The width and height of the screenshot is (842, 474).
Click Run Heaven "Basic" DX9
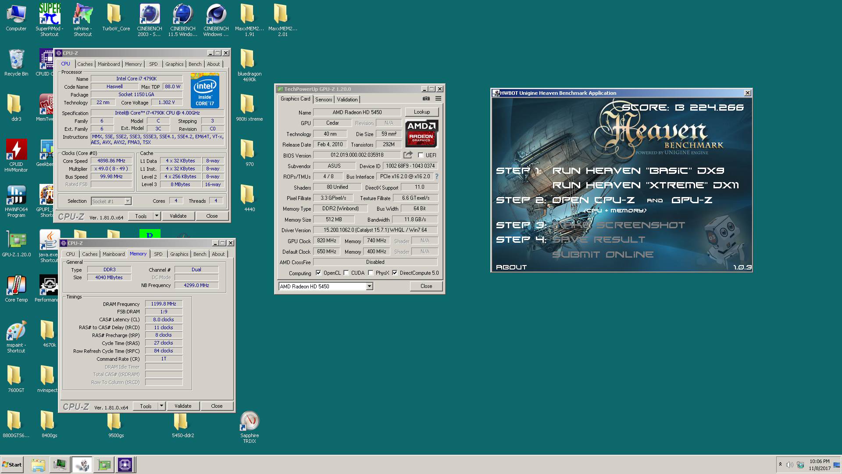click(638, 171)
